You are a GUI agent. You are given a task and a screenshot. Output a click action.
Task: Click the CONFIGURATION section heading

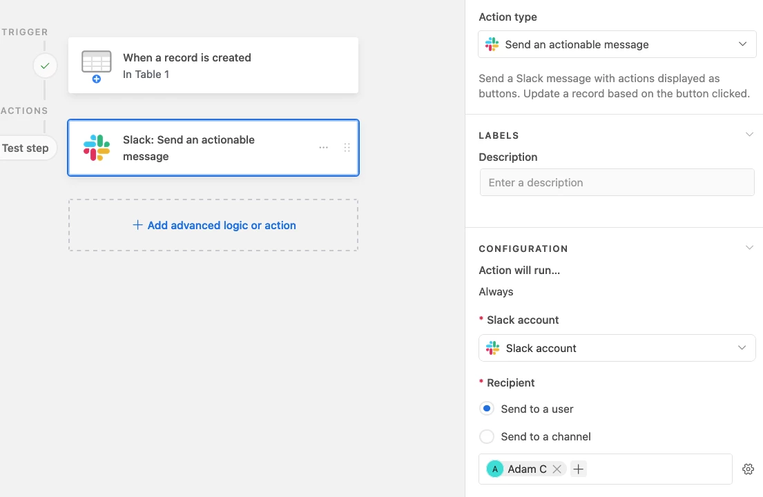523,249
